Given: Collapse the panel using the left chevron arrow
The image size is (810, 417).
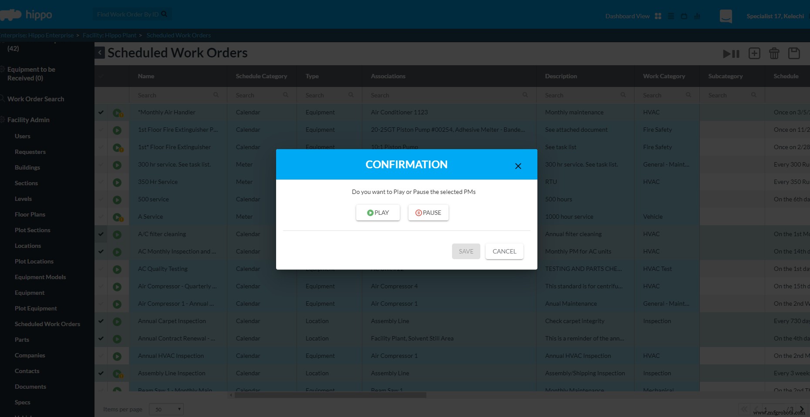Looking at the screenshot, I should click(x=99, y=52).
